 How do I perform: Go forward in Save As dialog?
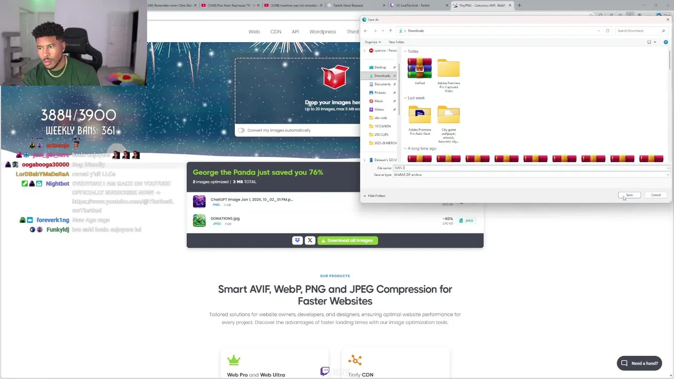(374, 31)
